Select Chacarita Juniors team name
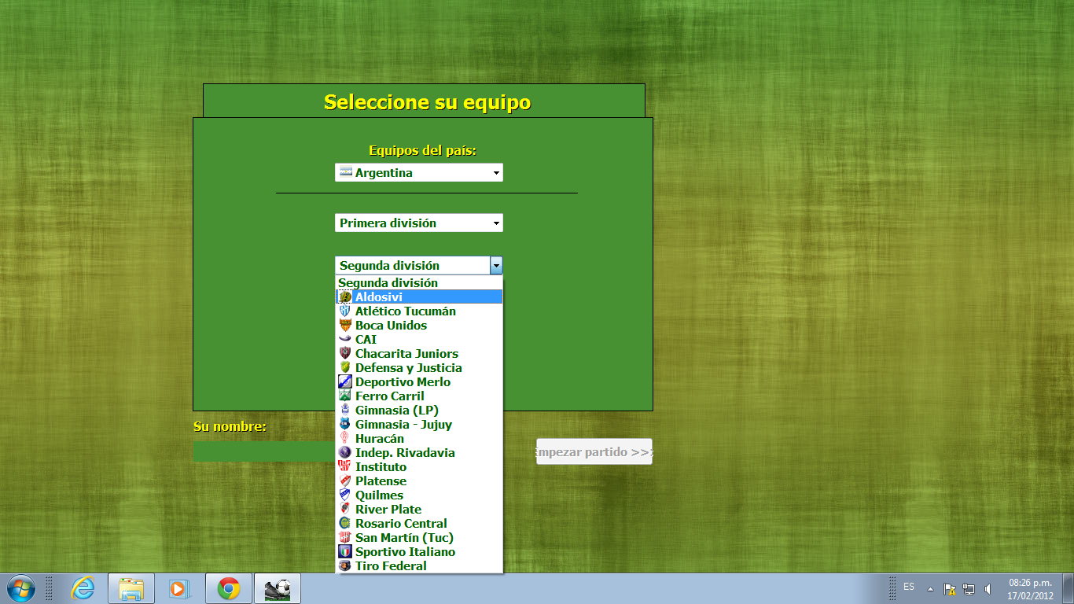 point(406,354)
